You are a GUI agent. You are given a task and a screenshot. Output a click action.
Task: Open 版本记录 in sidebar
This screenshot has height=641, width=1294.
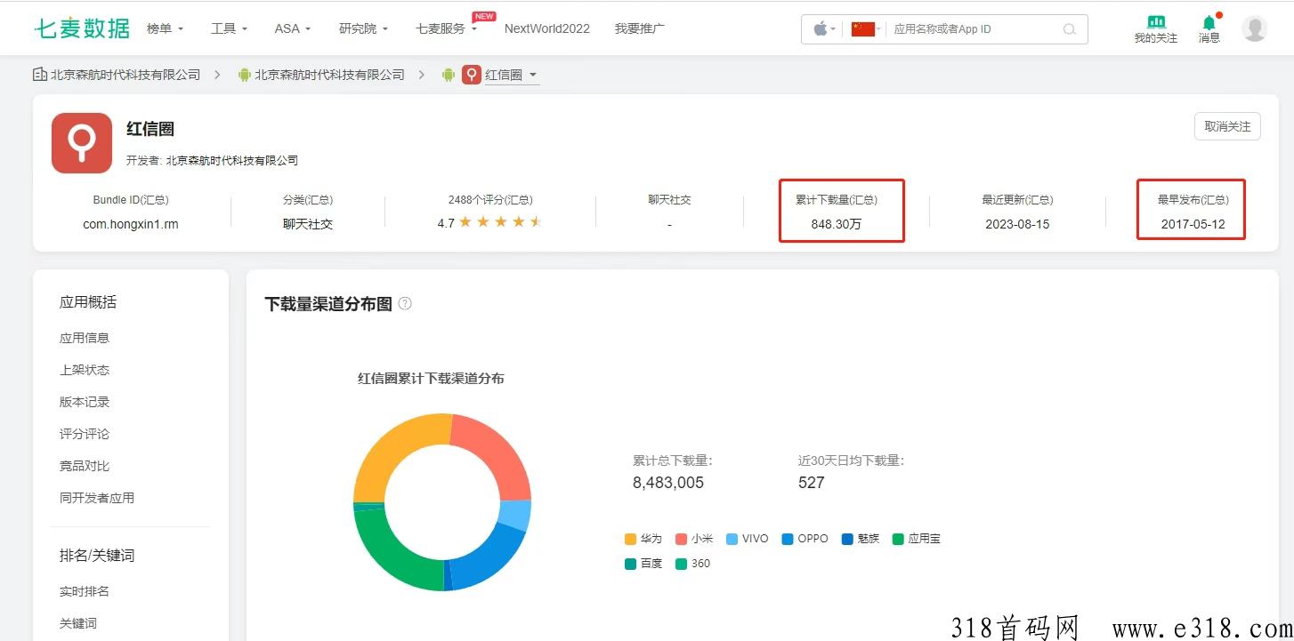(x=85, y=402)
